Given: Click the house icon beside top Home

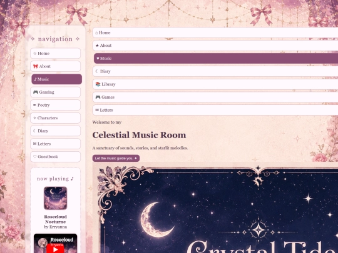Looking at the screenshot, I should tap(96, 32).
